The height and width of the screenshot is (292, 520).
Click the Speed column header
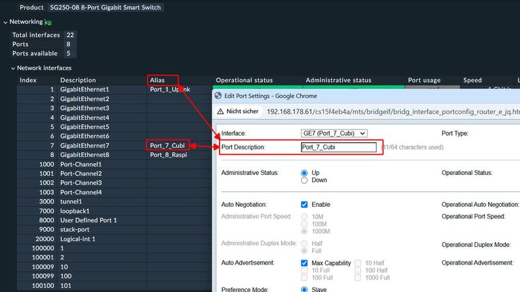473,80
